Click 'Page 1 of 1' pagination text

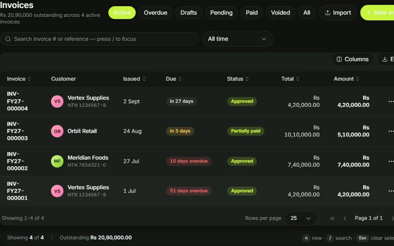[x=369, y=218]
